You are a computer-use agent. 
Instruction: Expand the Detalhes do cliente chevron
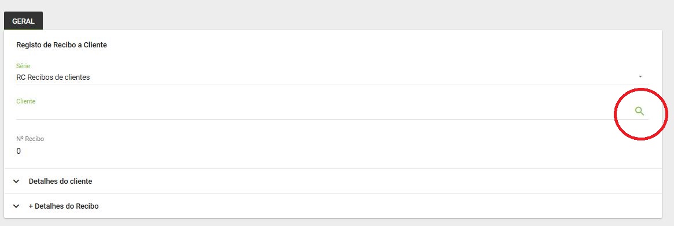pyautogui.click(x=16, y=181)
